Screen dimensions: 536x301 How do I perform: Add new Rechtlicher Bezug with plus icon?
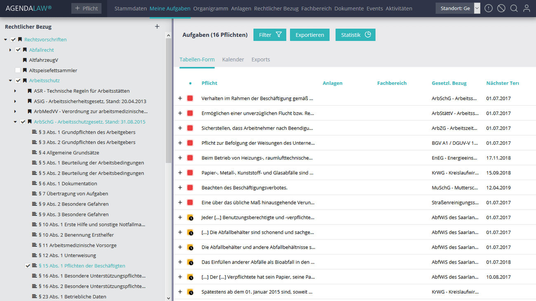coord(157,26)
